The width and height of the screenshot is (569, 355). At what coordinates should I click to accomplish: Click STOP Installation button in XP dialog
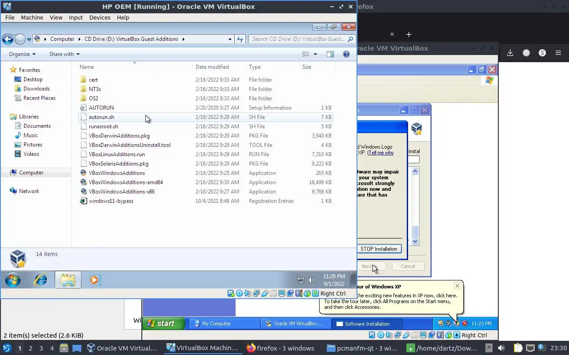coord(379,249)
